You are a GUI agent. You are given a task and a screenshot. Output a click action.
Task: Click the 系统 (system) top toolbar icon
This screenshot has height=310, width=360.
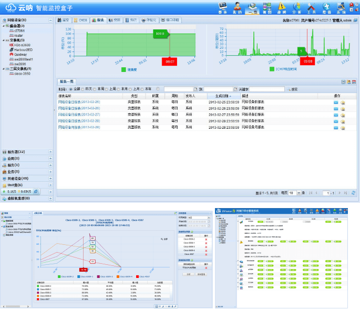(x=341, y=7)
